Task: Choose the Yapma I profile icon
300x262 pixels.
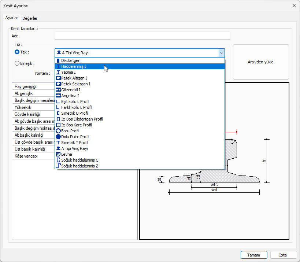Action: pyautogui.click(x=58, y=72)
